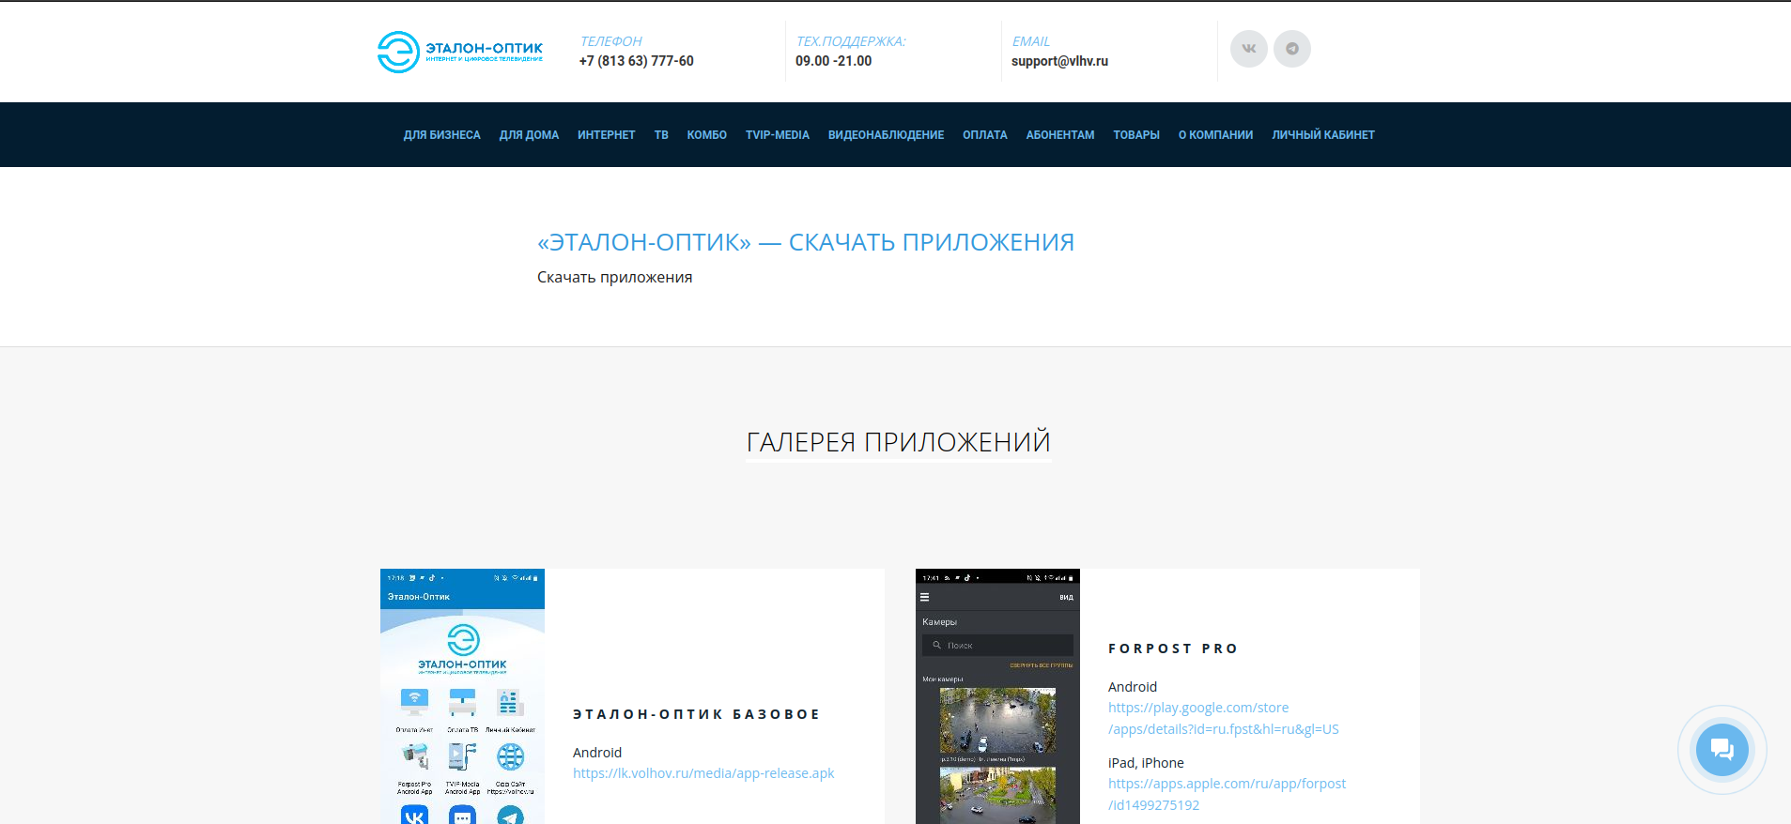Click the FORPOST PRO card title
Image resolution: width=1791 pixels, height=824 pixels.
tap(1173, 649)
